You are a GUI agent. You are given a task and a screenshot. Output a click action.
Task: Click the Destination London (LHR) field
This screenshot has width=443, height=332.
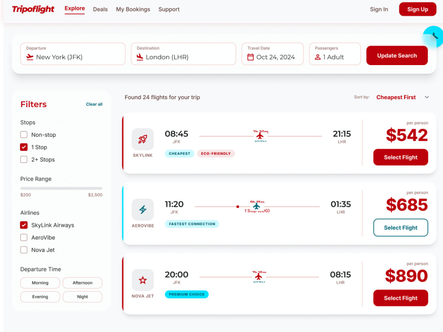(x=183, y=54)
